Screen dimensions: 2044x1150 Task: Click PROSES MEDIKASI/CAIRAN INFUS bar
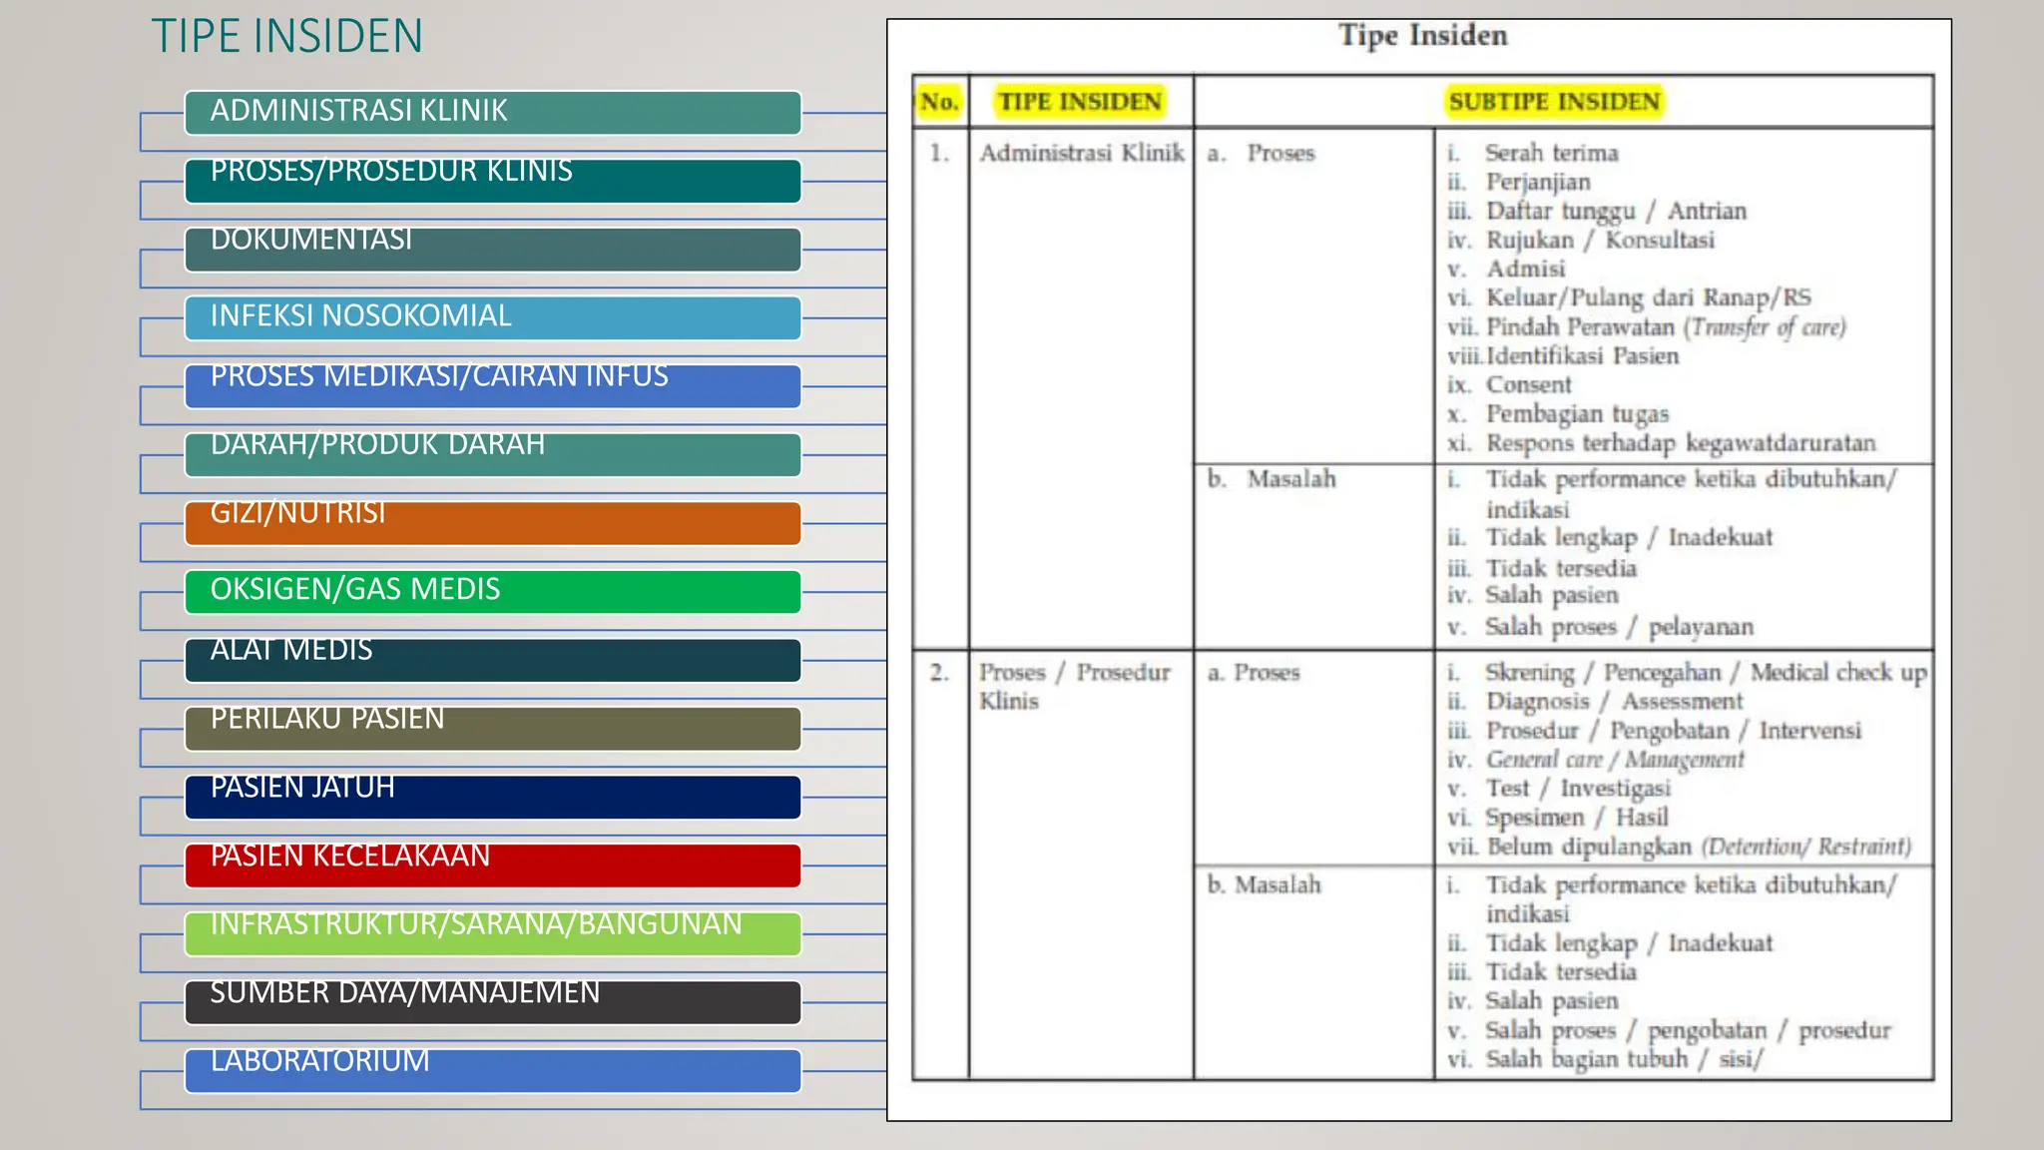[x=492, y=386]
